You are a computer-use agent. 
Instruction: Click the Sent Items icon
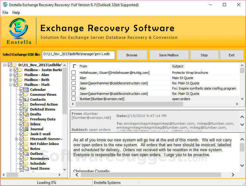[26, 168]
